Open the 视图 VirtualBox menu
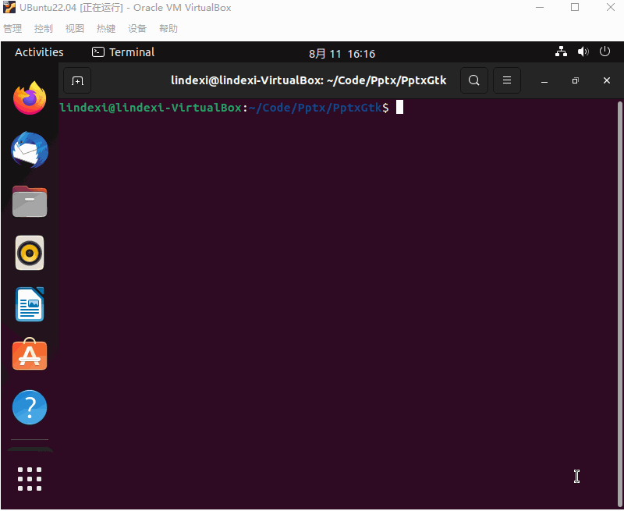 point(74,29)
